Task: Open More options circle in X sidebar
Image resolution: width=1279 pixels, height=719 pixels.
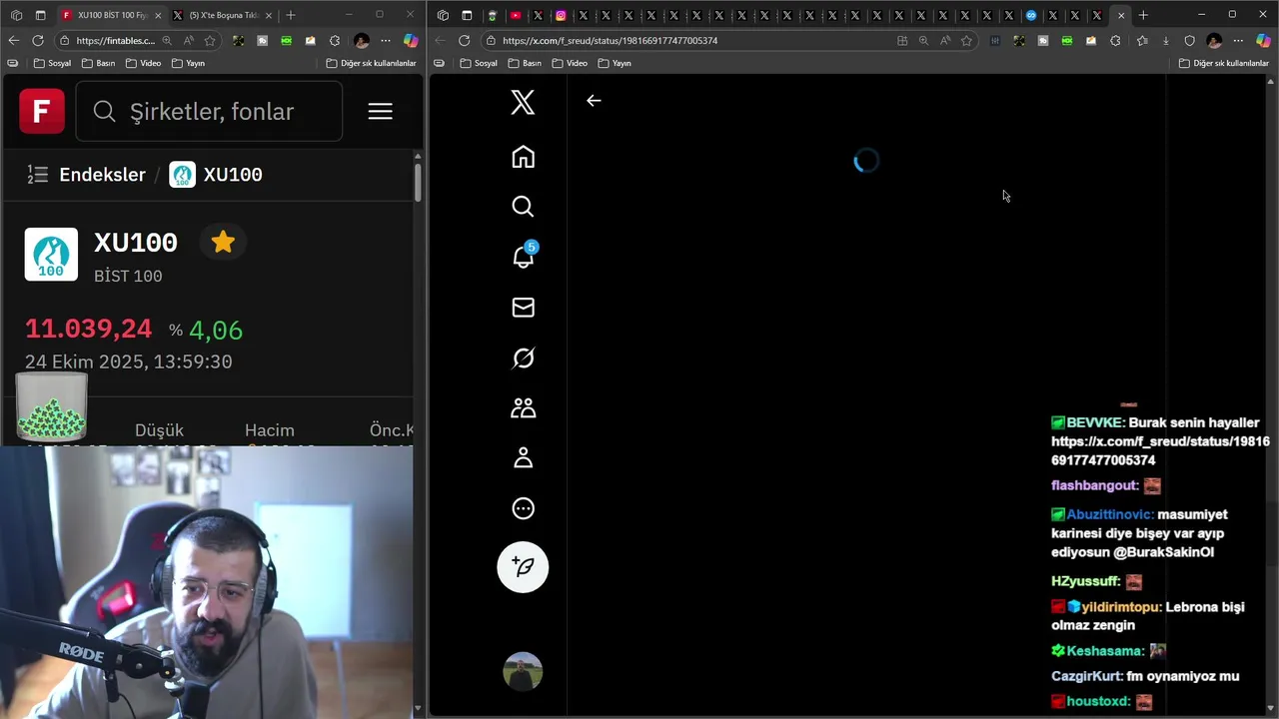Action: click(523, 508)
